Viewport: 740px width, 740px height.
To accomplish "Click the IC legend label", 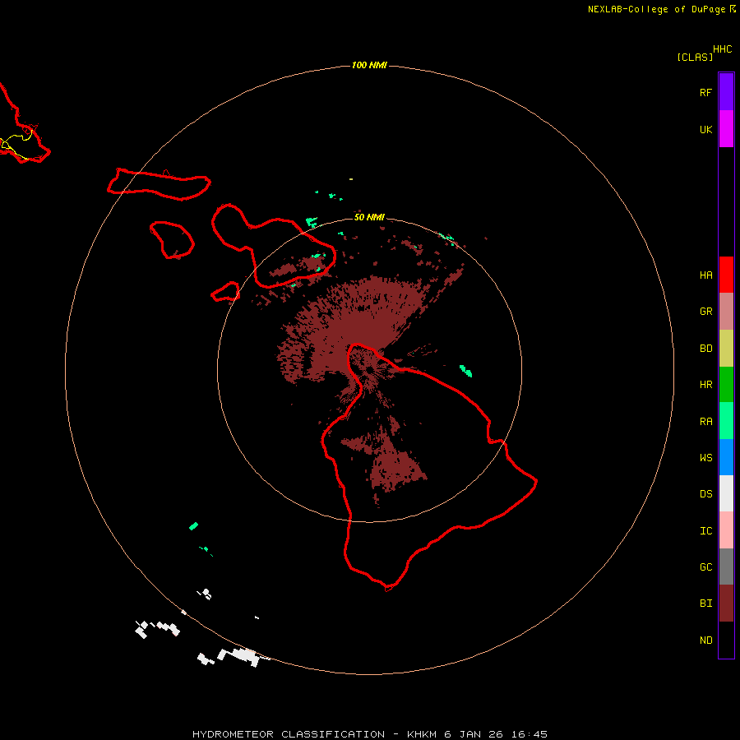I will pyautogui.click(x=705, y=531).
